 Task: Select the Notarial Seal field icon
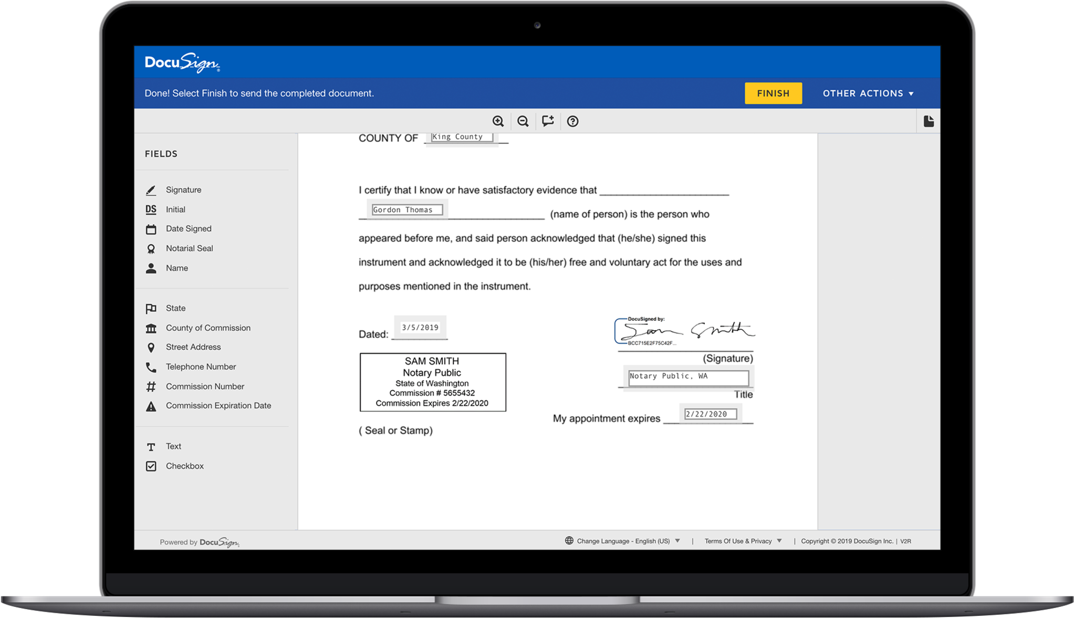pos(151,249)
